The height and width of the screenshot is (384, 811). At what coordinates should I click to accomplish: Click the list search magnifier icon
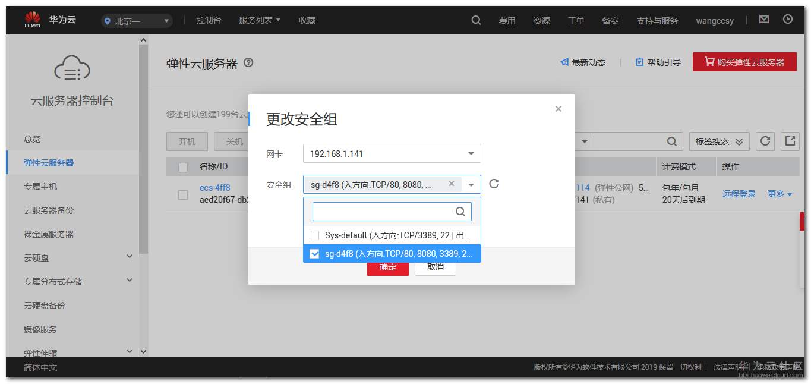coord(671,141)
